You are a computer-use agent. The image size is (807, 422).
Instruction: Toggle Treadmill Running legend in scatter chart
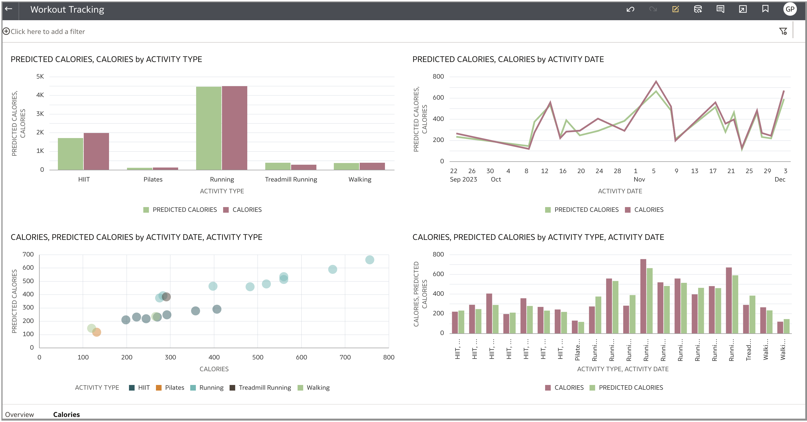click(264, 387)
